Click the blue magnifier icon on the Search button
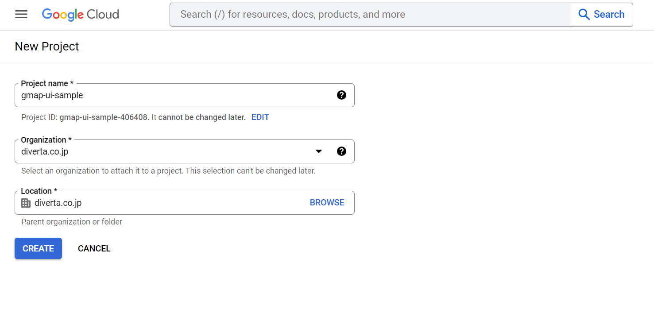 click(584, 14)
